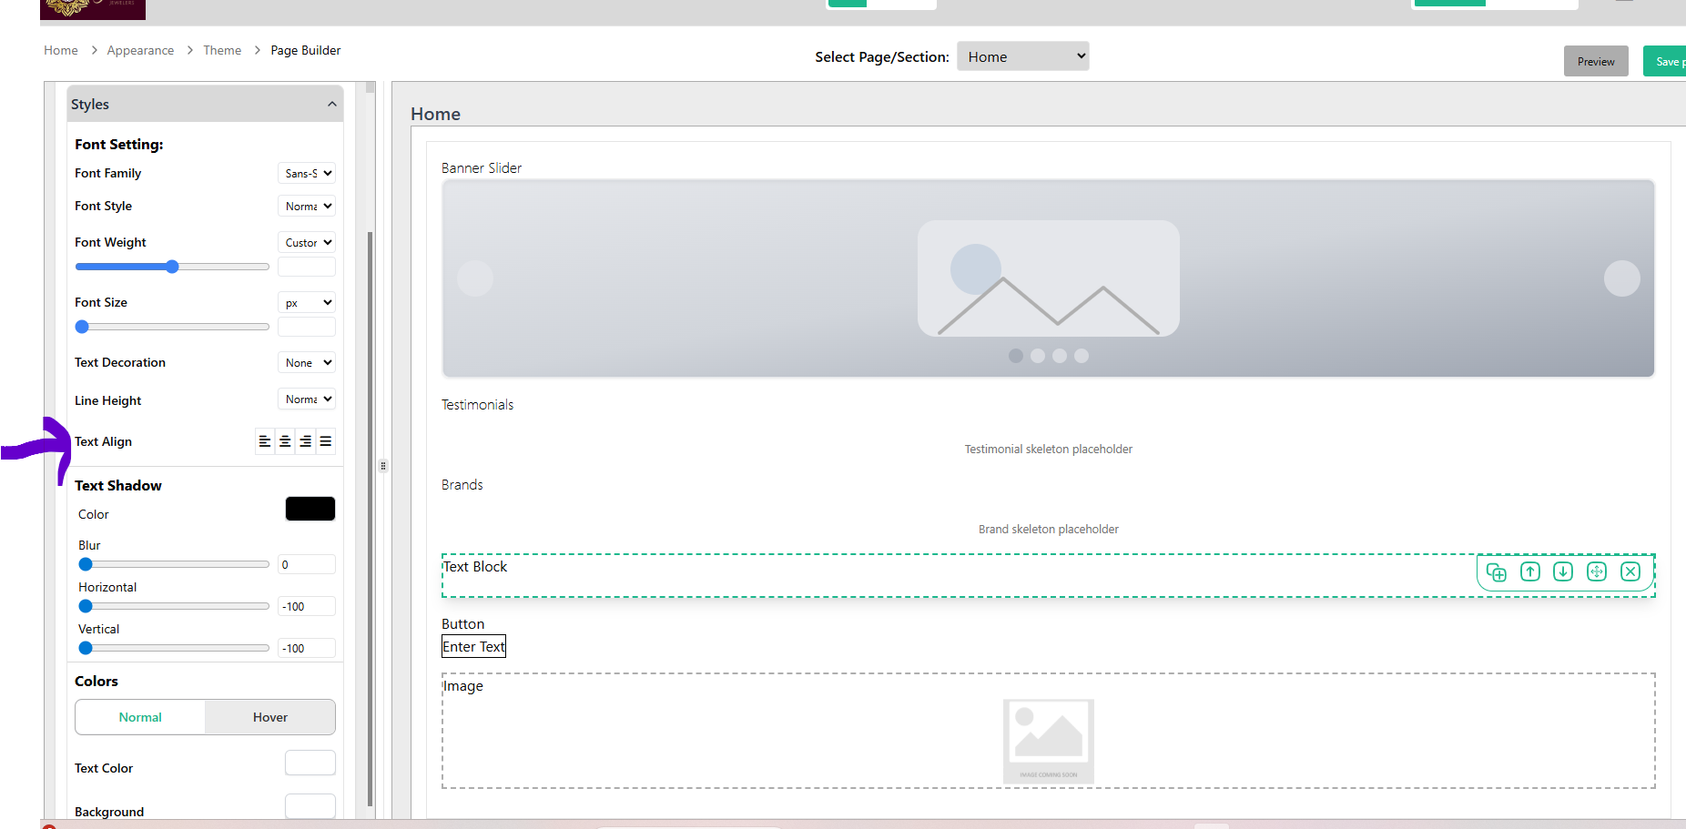
Task: Click the Preview button
Action: tap(1596, 61)
